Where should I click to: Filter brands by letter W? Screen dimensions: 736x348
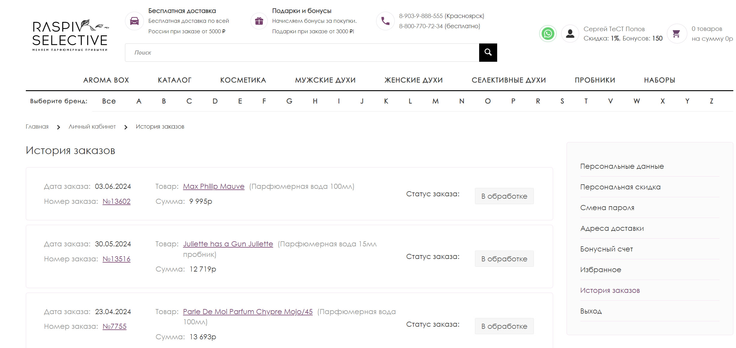[x=637, y=101]
